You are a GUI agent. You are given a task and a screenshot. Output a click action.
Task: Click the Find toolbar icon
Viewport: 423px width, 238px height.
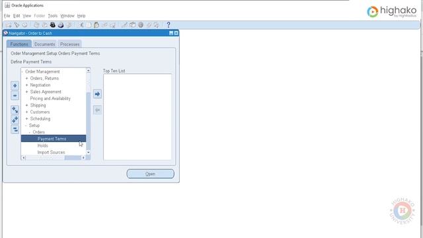17,25
